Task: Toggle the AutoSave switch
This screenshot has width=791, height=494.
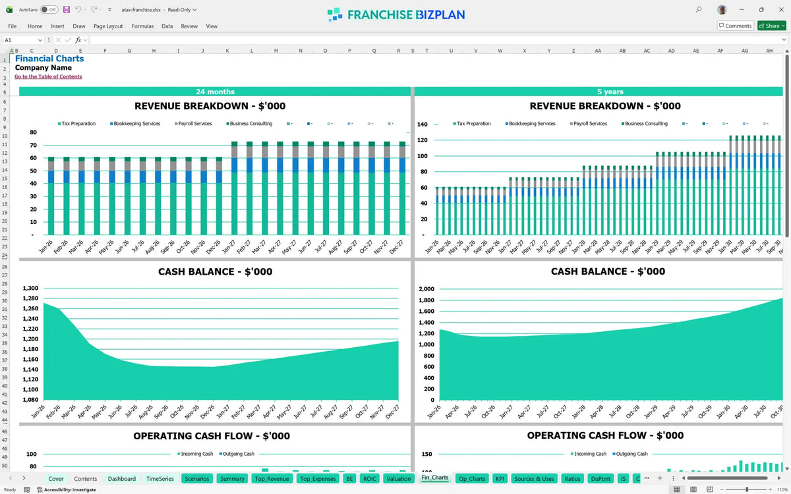Action: [x=49, y=10]
